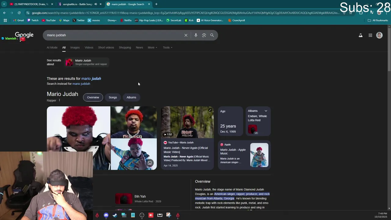Open the movies bookmark
Viewport: 391px width, 220px height.
point(94,20)
